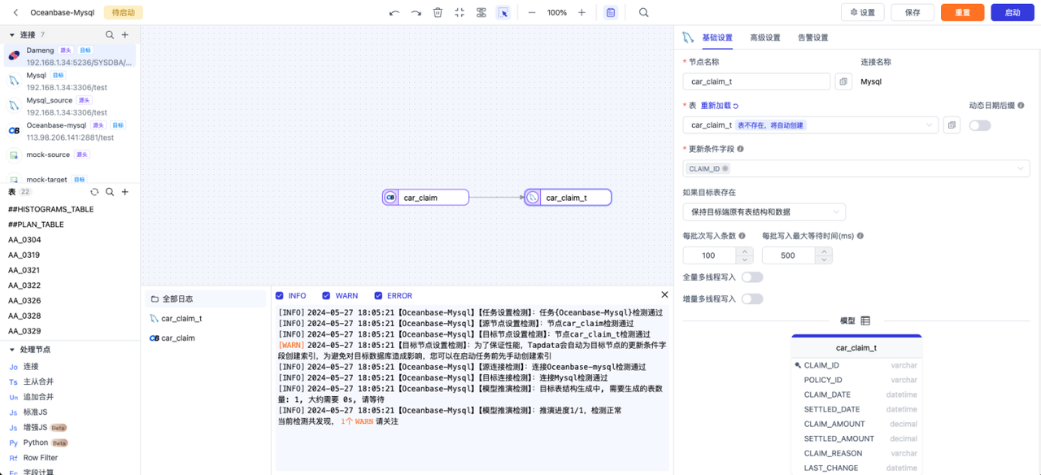Edit max wait time value 500

(789, 255)
